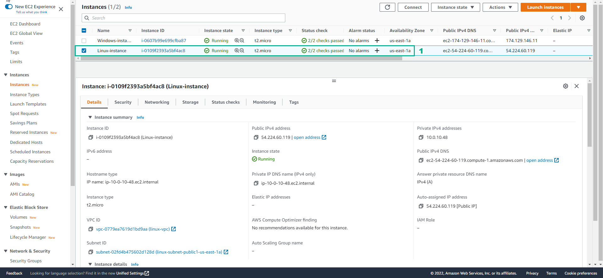
Task: Zoom in on Linux-instance state icon
Action: click(x=237, y=51)
